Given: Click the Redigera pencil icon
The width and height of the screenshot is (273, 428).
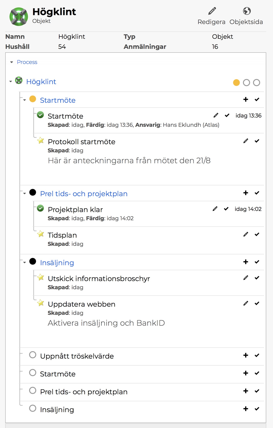Looking at the screenshot, I should [x=212, y=11].
